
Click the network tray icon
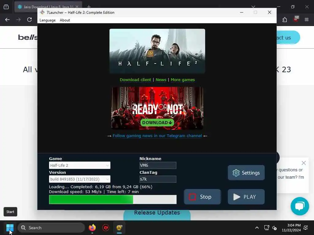coord(266,228)
